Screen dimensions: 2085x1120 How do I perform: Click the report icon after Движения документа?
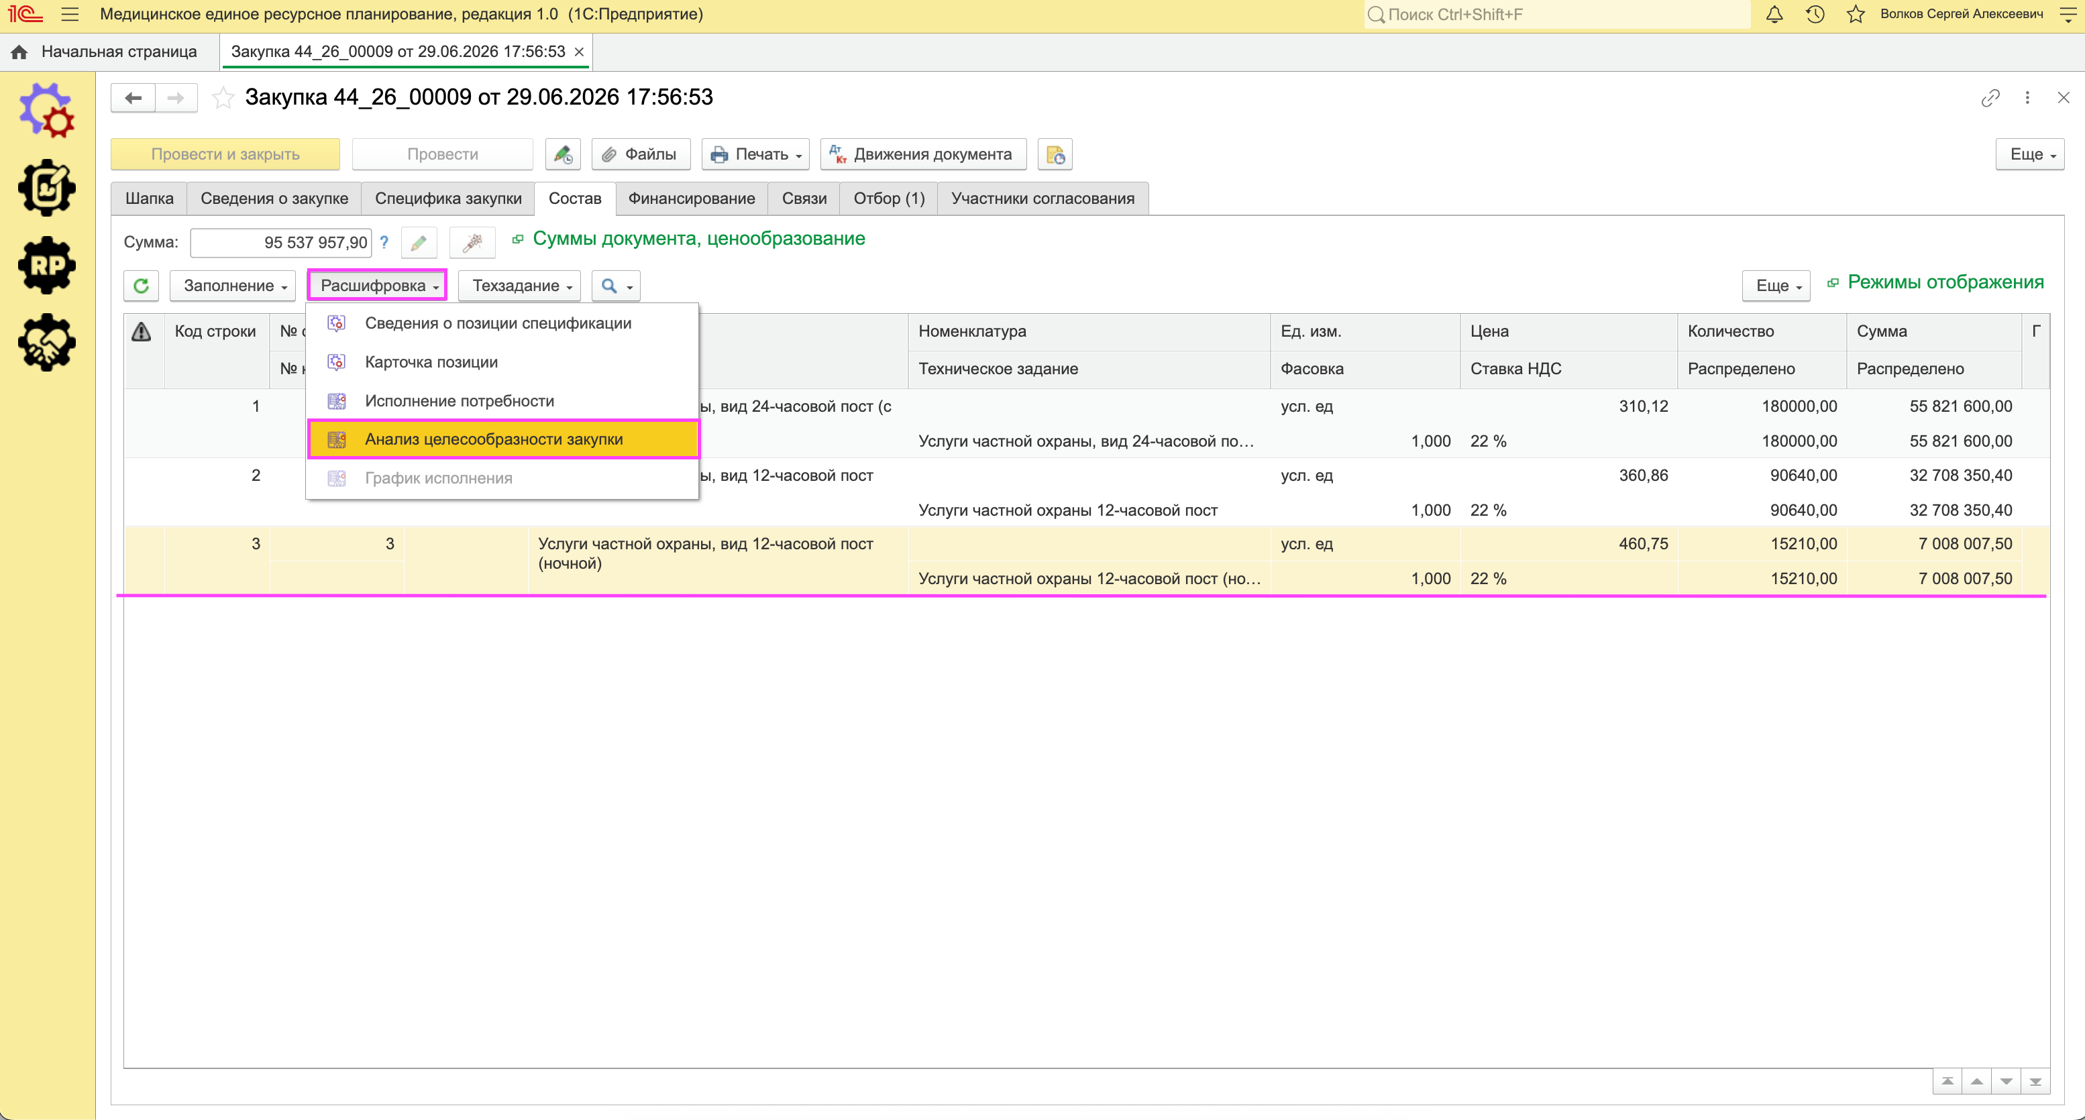[x=1055, y=154]
